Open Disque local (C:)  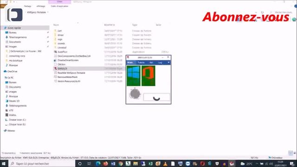[x=17, y=120]
